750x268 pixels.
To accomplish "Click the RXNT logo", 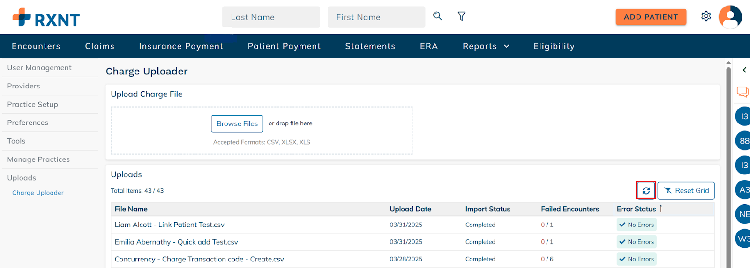I will click(x=46, y=18).
